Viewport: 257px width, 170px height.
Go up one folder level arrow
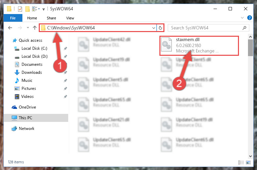[x=34, y=28]
